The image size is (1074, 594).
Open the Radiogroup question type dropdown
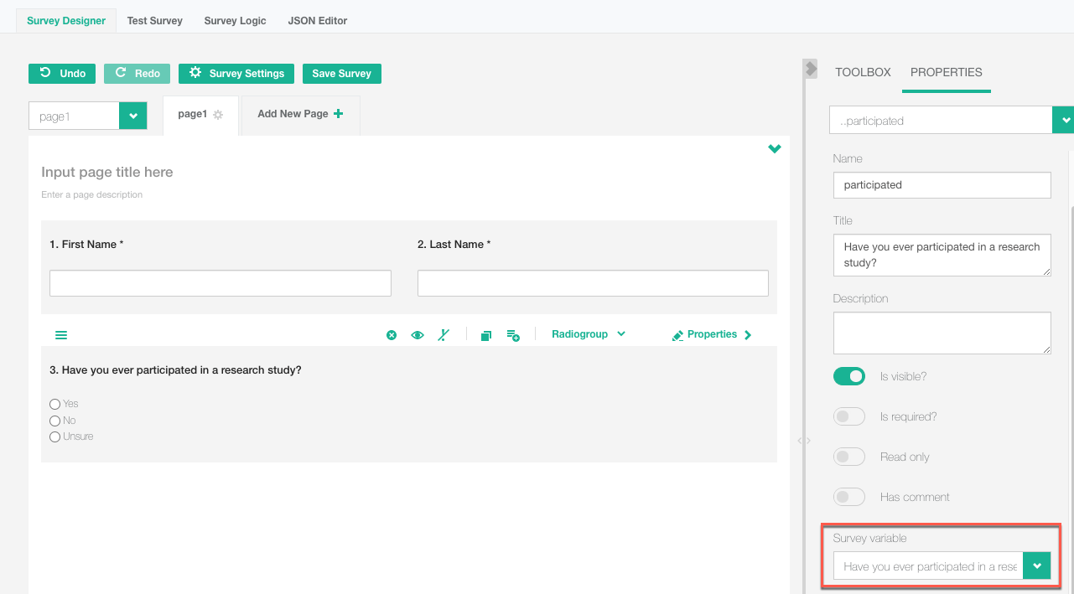click(588, 334)
